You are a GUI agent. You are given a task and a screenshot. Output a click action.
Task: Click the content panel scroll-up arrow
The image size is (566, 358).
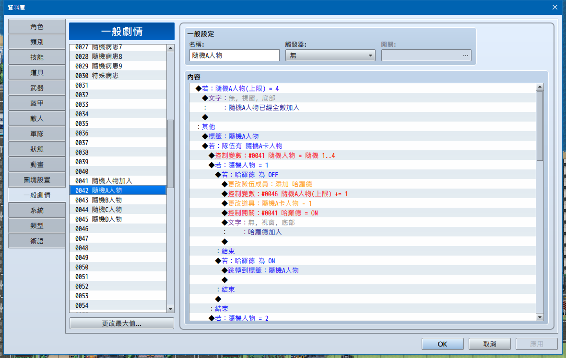tap(540, 87)
